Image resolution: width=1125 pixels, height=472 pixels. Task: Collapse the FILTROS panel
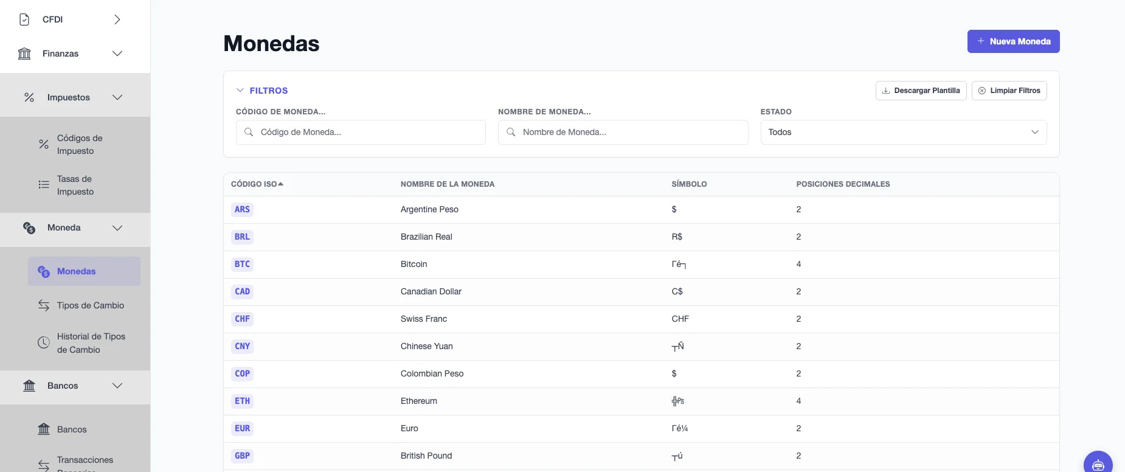pos(262,91)
